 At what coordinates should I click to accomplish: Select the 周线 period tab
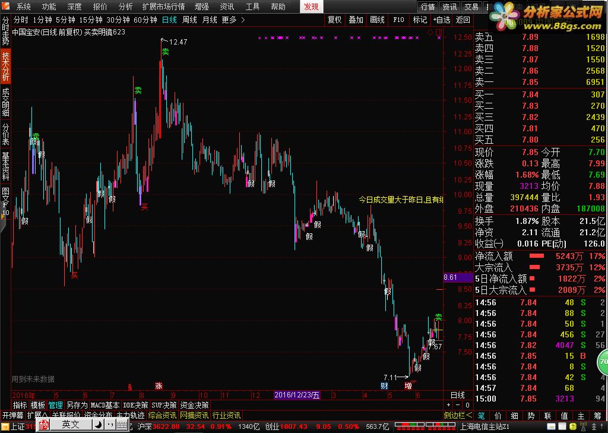click(189, 20)
